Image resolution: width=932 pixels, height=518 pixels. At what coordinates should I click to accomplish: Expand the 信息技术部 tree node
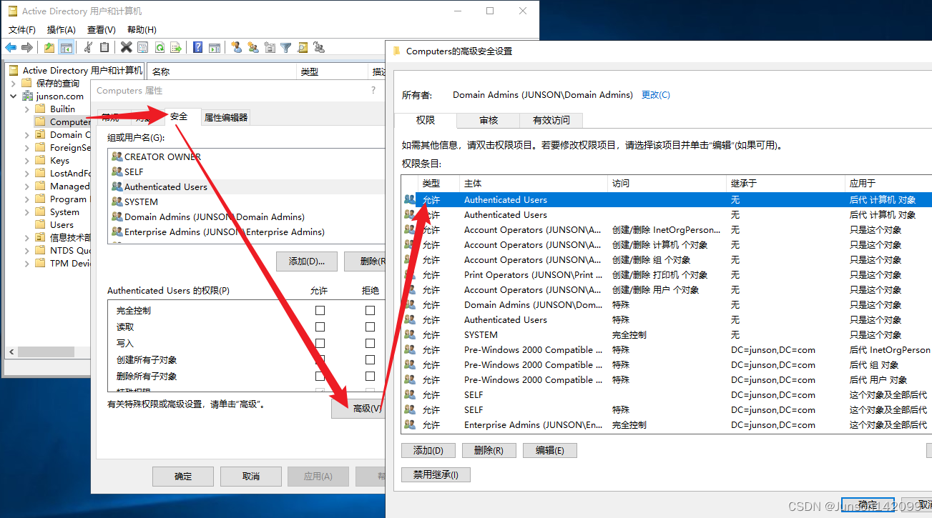26,237
